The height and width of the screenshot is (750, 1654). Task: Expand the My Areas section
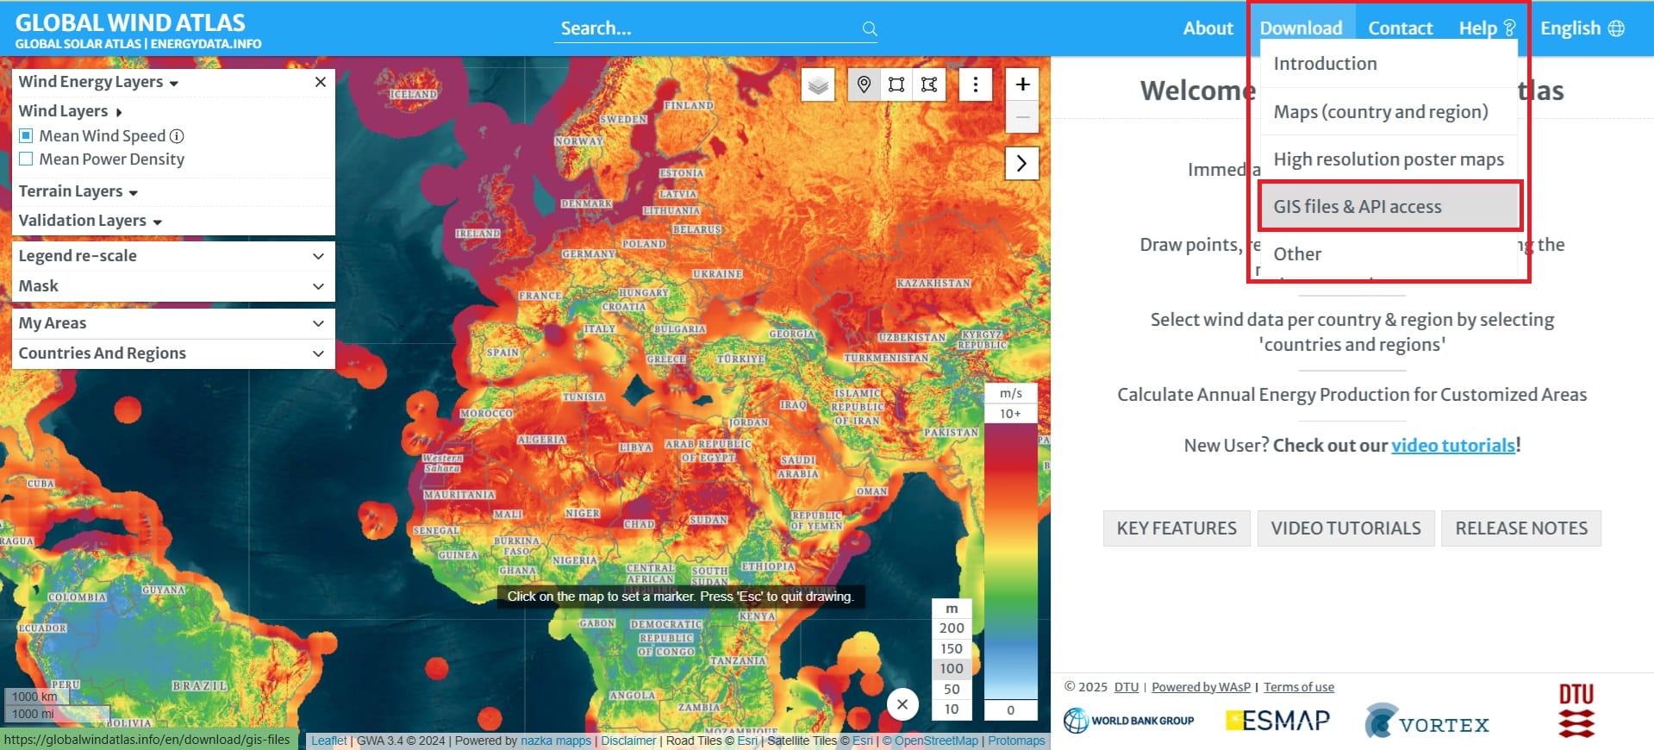coord(172,323)
